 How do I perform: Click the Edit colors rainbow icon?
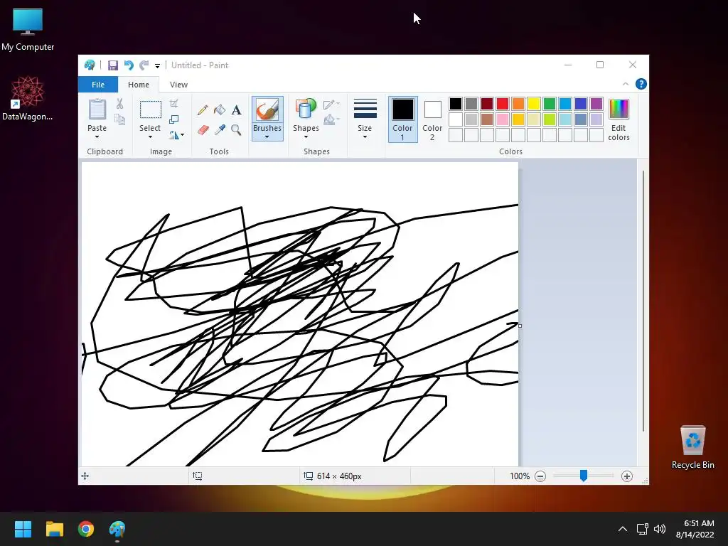coord(619,109)
